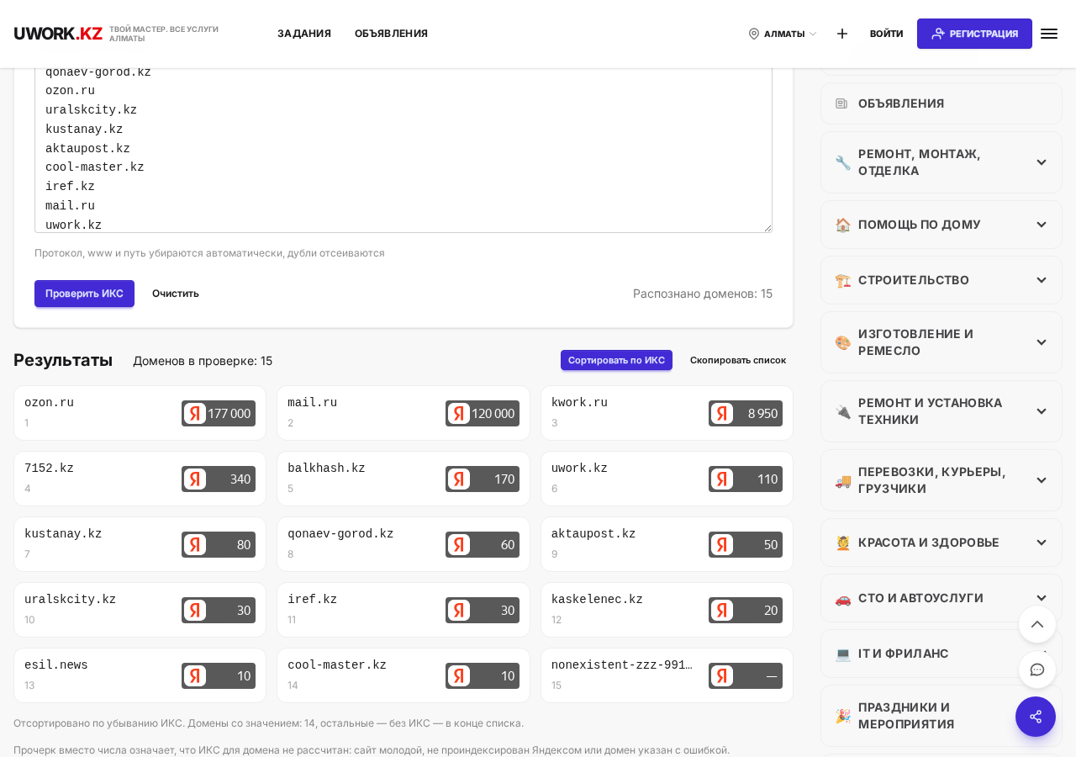The width and height of the screenshot is (1076, 757).
Task: Expand the Красота и здоровье category
Action: click(x=1041, y=543)
